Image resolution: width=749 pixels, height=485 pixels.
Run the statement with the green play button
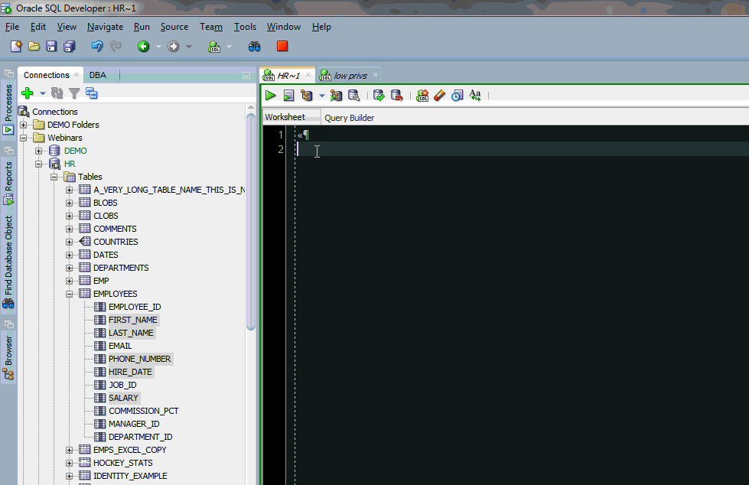(270, 96)
